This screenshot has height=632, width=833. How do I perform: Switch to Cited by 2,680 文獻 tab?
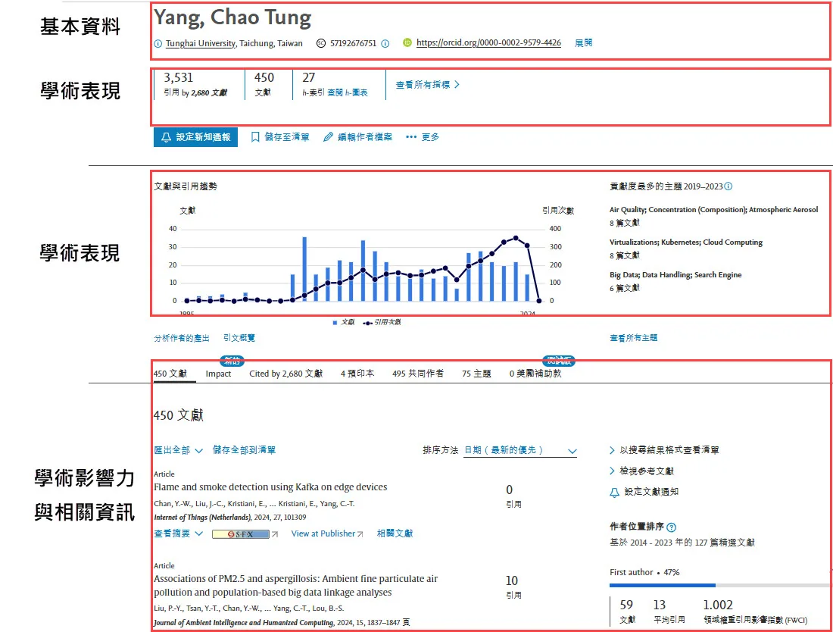[285, 374]
